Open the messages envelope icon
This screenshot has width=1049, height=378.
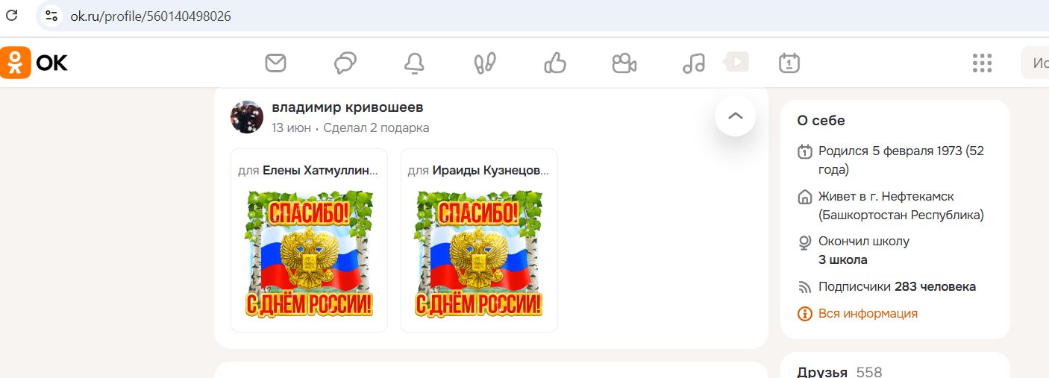coord(275,63)
